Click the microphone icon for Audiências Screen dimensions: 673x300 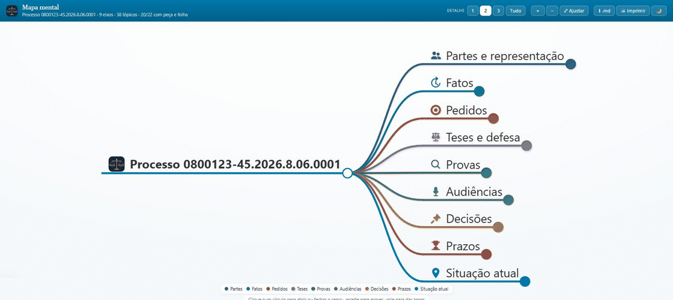pos(436,191)
